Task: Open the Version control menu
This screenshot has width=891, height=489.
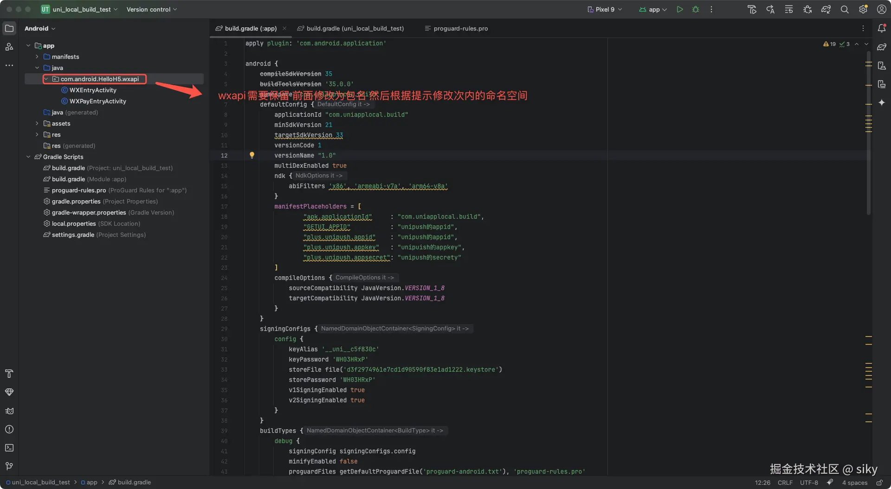Action: click(151, 9)
